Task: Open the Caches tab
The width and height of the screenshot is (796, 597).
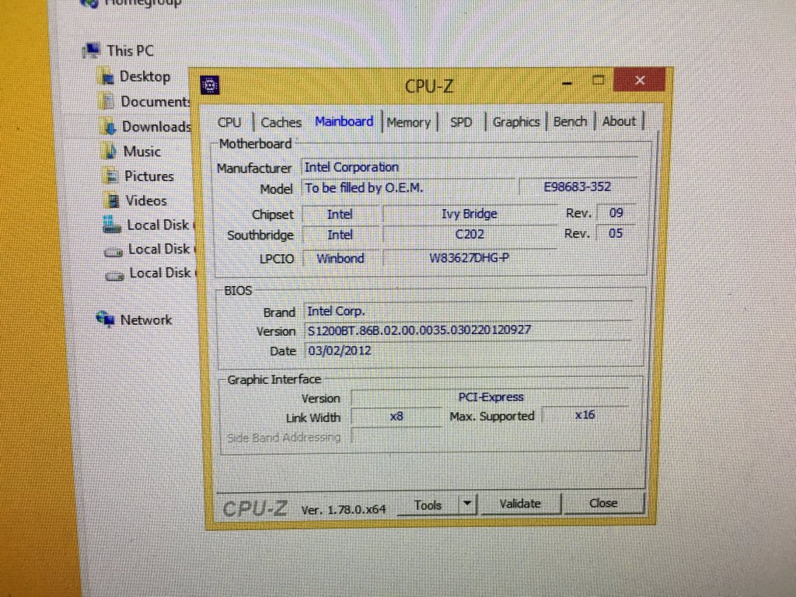Action: point(281,122)
